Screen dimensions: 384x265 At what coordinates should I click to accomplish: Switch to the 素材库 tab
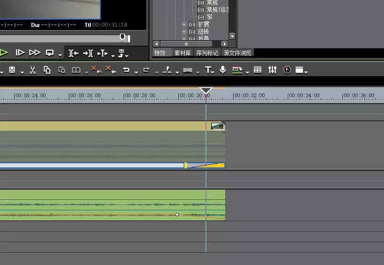coord(182,53)
